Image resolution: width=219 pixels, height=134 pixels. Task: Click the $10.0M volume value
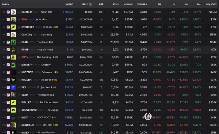coord(129,88)
